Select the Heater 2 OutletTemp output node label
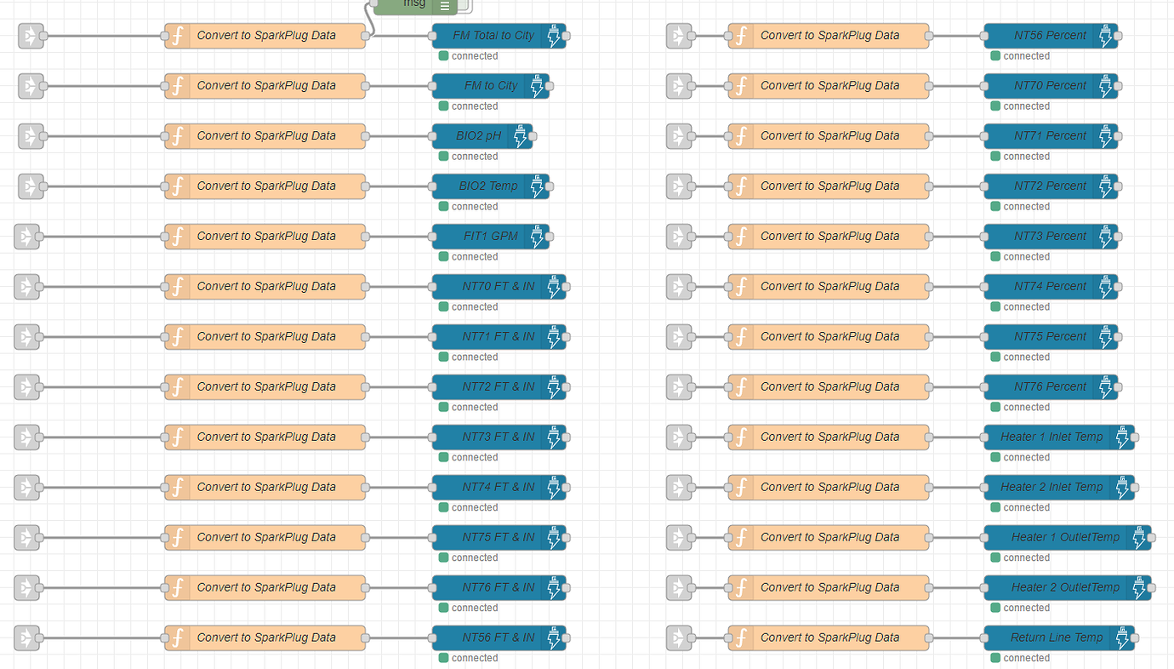Screen dimensions: 1174x669 tap(1065, 588)
